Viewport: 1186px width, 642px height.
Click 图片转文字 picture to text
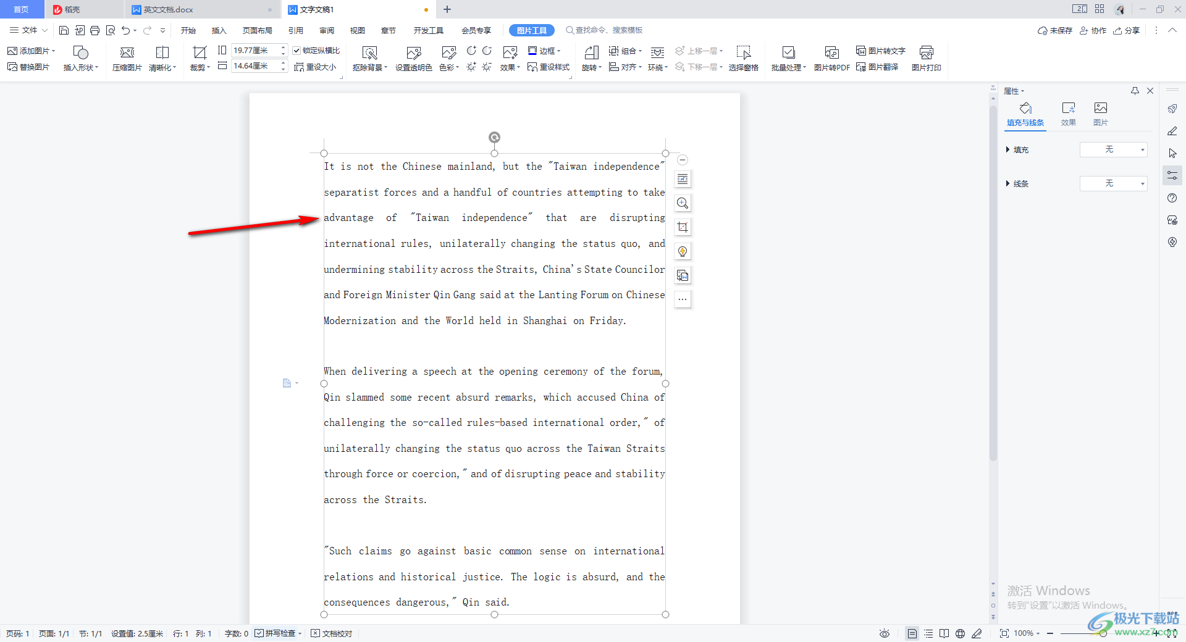click(880, 51)
